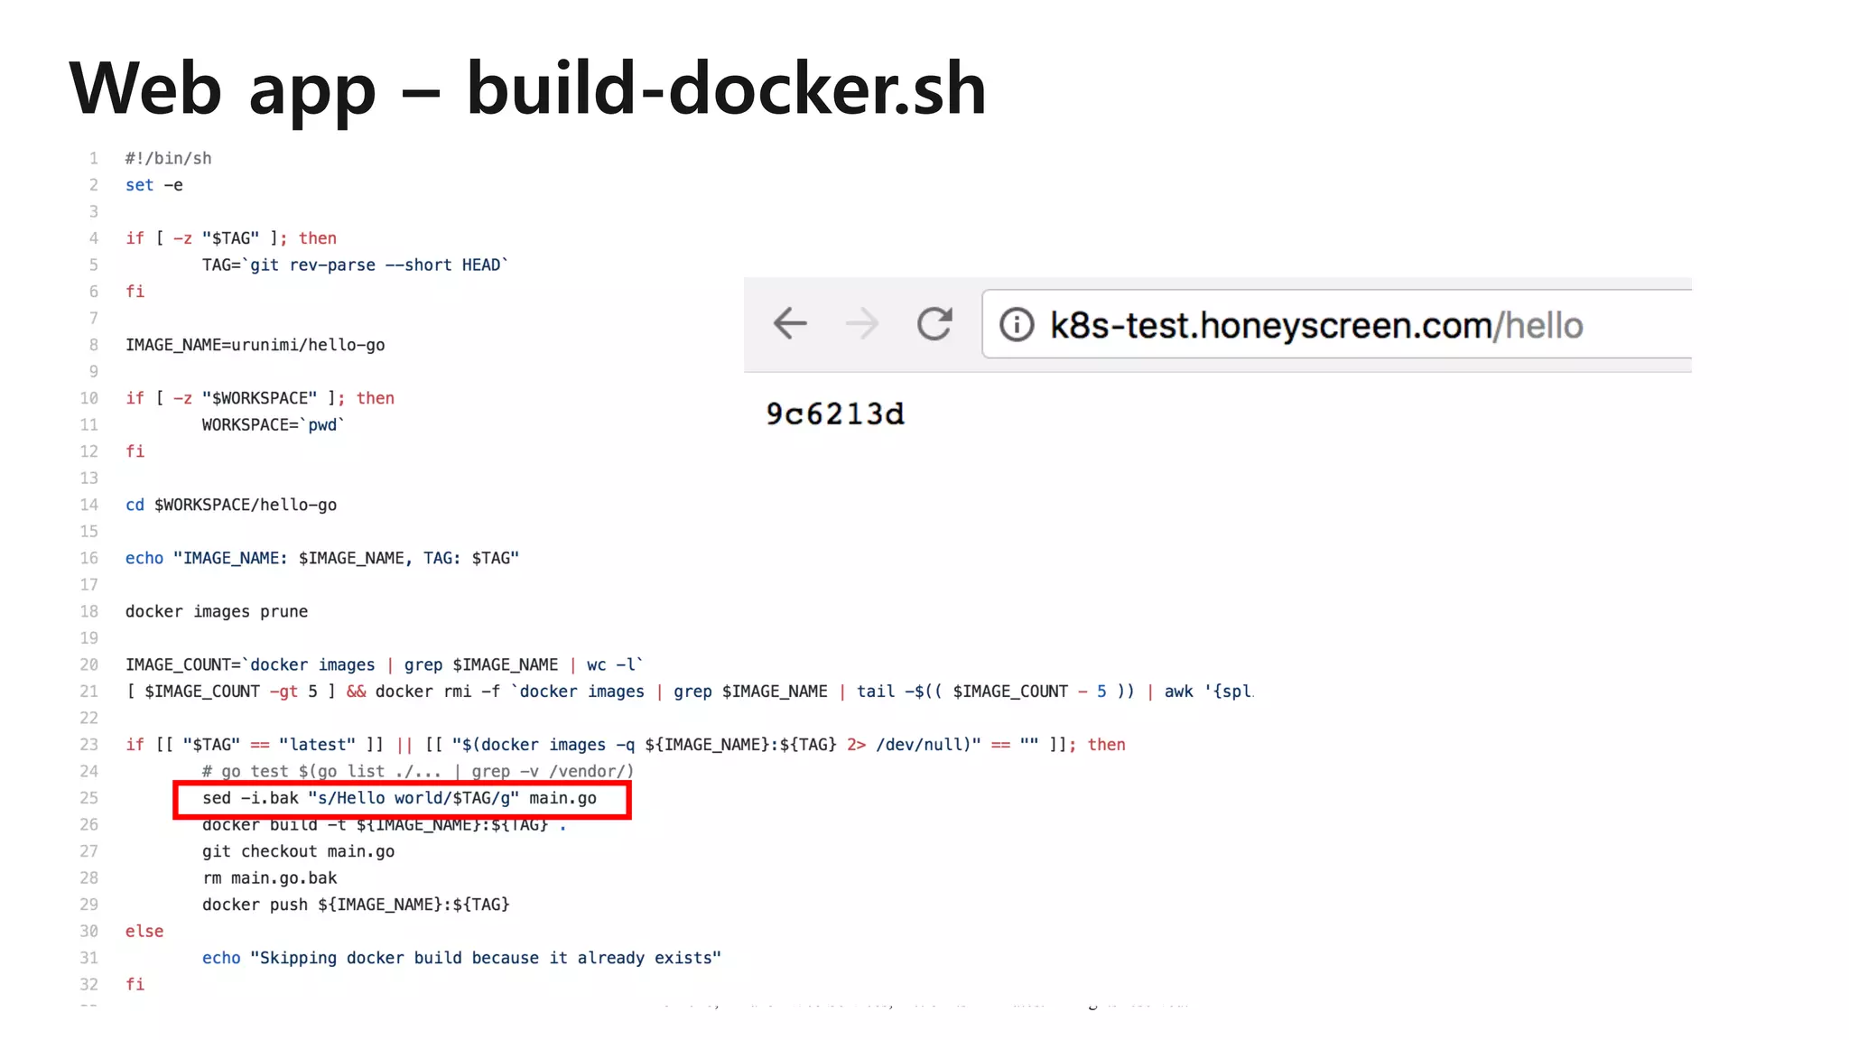
Task: Click the IMAGE_NAME=urunimi/hello-go line
Action: [255, 345]
